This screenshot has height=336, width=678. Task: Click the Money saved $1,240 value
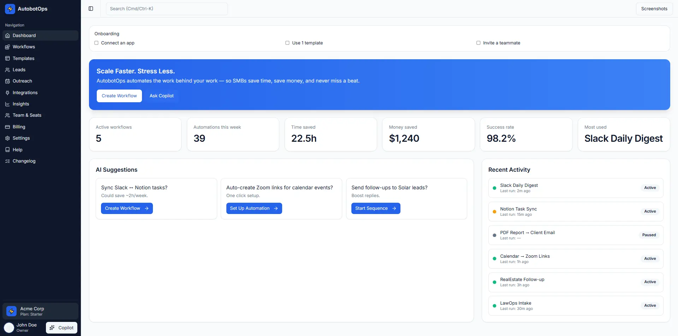(x=404, y=139)
